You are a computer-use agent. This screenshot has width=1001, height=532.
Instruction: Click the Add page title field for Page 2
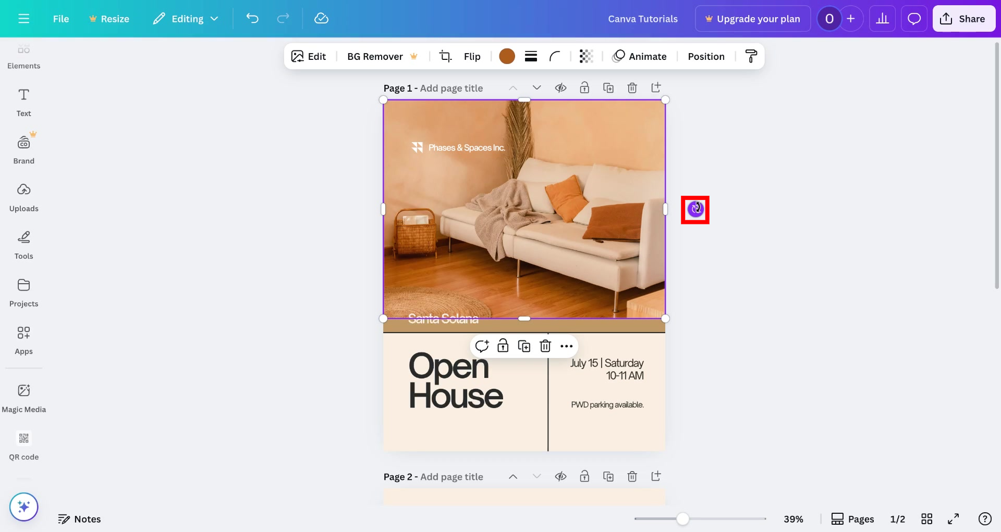pos(451,476)
